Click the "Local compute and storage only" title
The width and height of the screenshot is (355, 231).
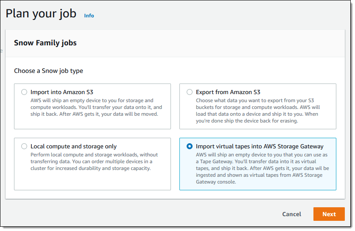[73, 146]
